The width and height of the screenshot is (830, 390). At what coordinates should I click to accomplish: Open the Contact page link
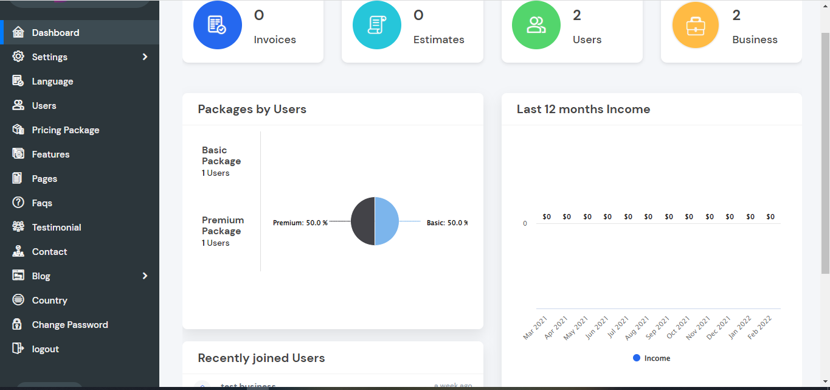(49, 251)
